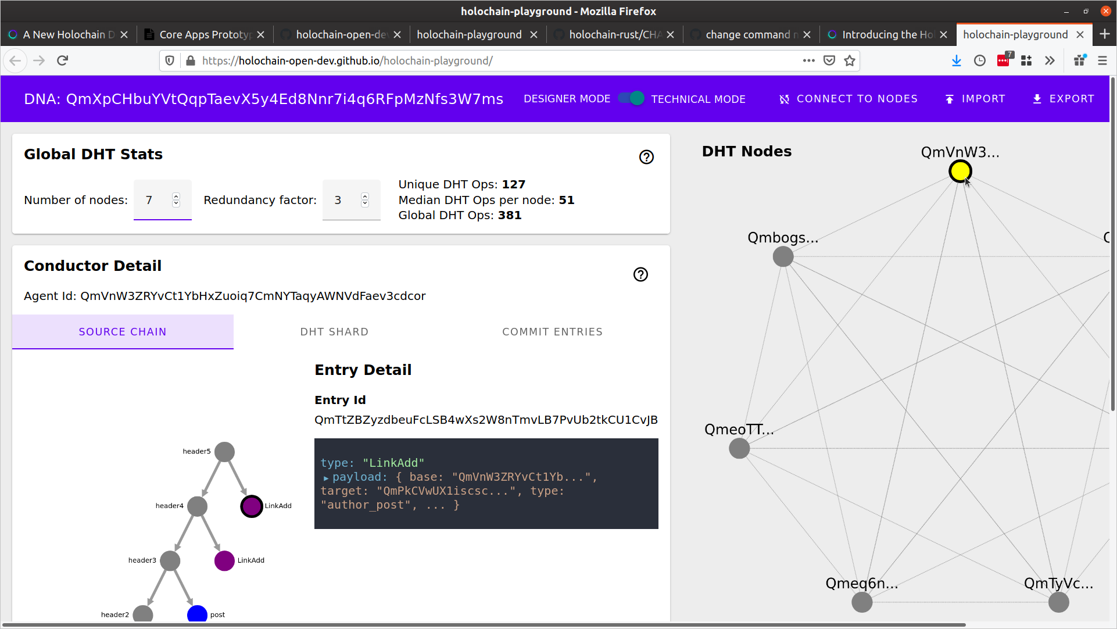Click Connect to Nodes button
The image size is (1117, 629).
[848, 99]
